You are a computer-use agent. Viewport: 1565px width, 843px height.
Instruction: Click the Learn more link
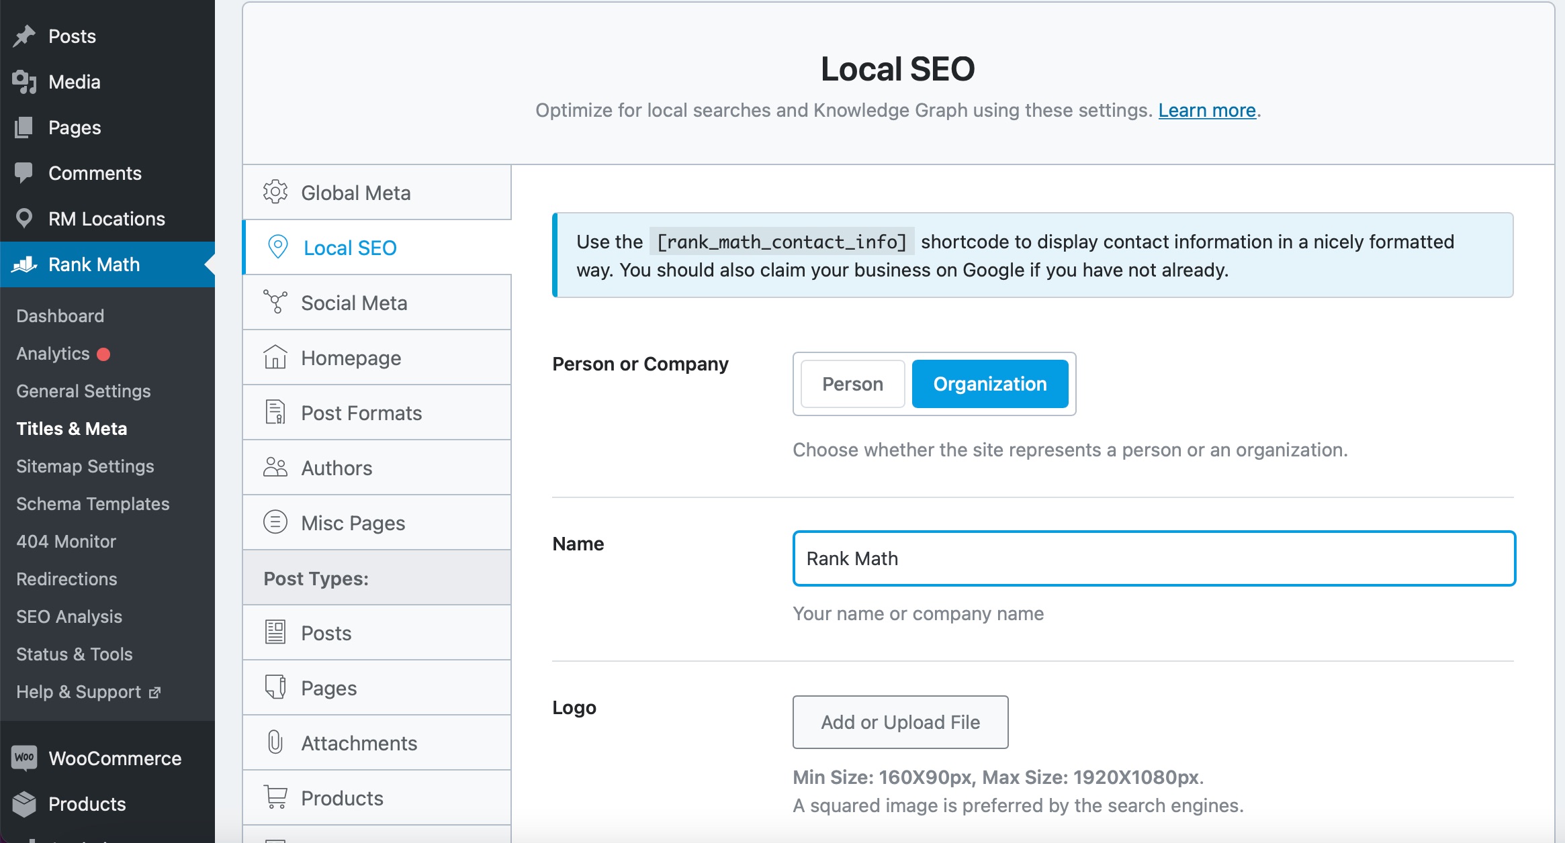[1207, 110]
